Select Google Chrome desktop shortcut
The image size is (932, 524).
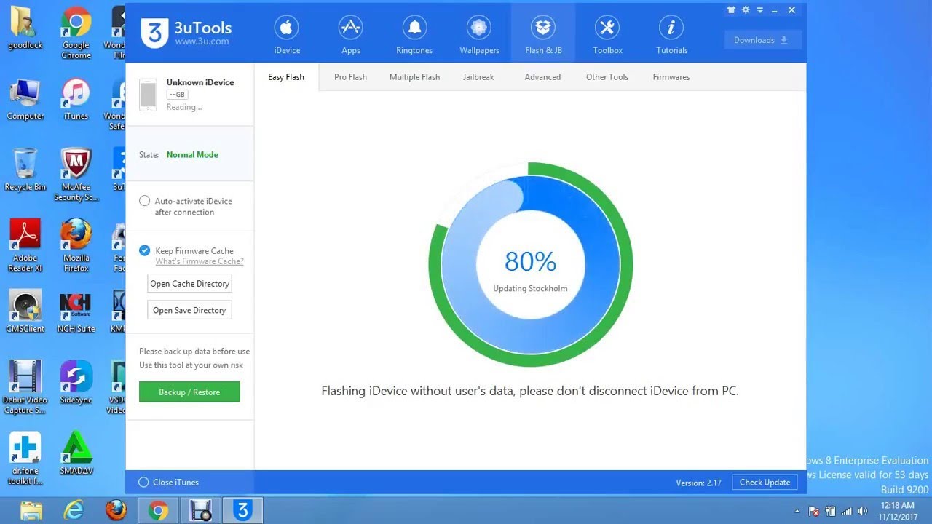click(76, 33)
